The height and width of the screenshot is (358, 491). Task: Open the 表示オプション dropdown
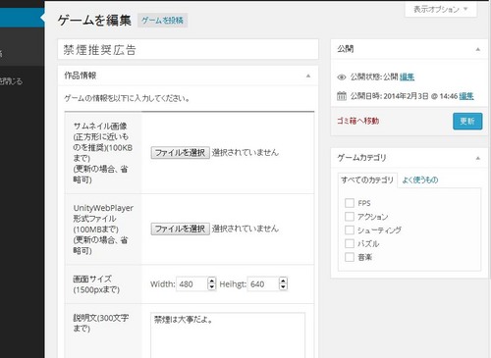[x=441, y=9]
